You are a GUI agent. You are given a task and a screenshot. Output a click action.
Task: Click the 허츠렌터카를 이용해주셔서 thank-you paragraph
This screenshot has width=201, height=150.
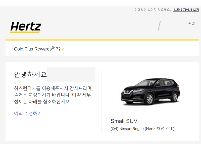(x=53, y=95)
